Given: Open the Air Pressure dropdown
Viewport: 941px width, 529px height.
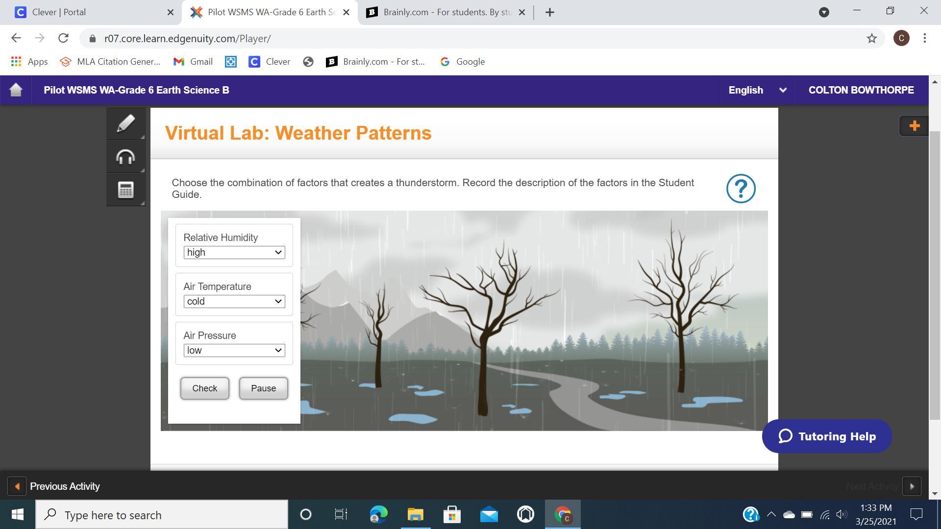Looking at the screenshot, I should 234,350.
